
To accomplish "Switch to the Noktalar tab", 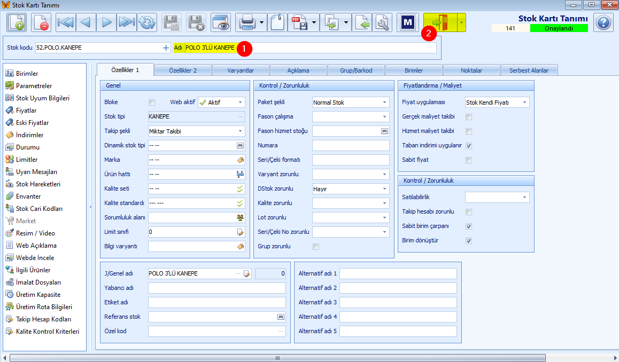I will (471, 70).
